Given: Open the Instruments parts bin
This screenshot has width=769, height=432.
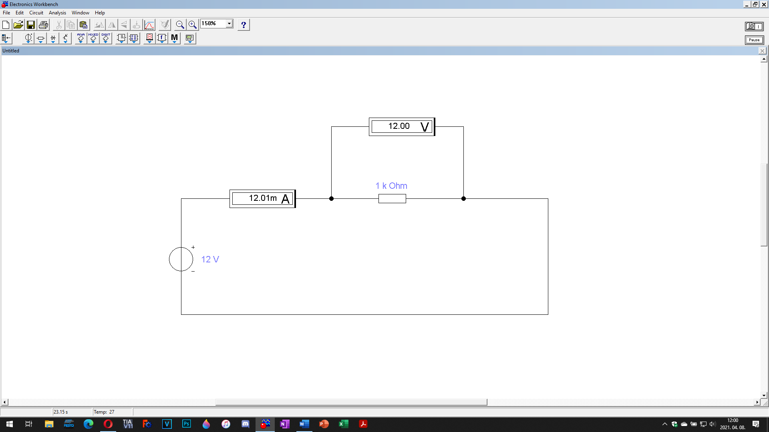Looking at the screenshot, I should (x=189, y=38).
